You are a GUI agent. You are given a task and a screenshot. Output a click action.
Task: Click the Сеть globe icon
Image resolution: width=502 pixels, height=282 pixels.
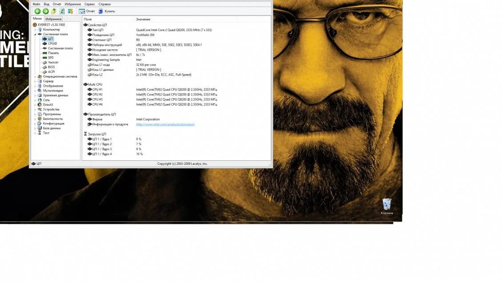(40, 100)
